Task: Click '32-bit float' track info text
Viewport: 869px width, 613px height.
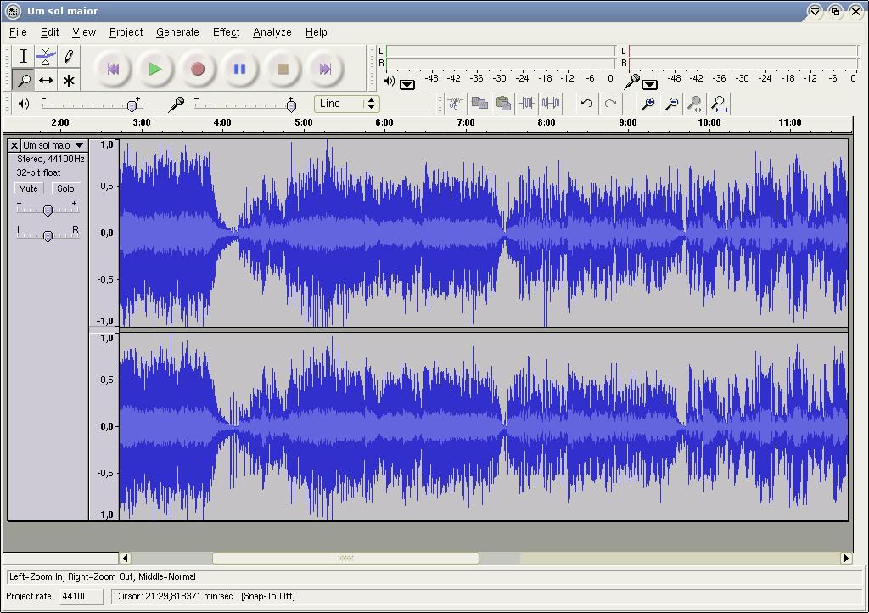Action: click(x=38, y=172)
